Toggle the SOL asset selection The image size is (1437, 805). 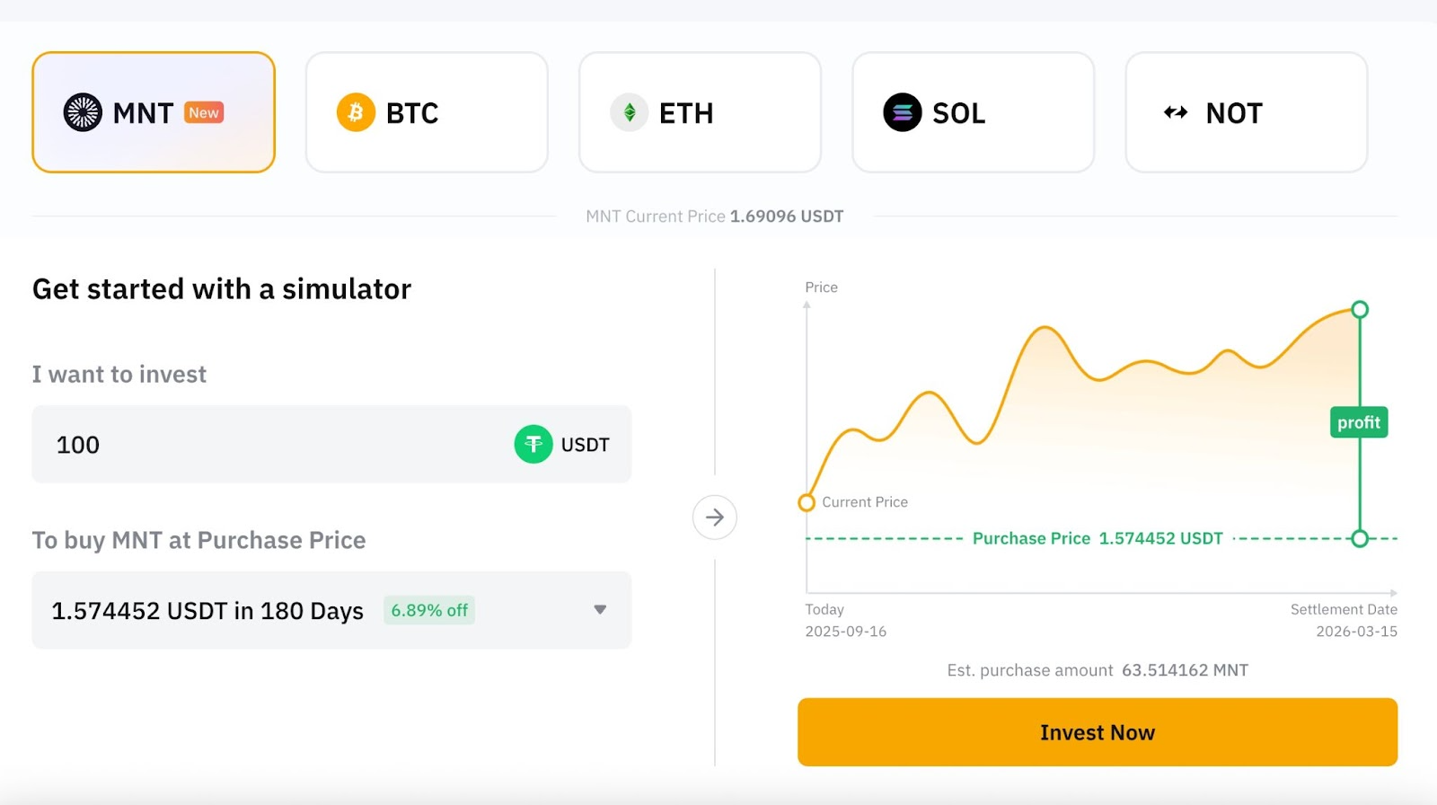pos(974,111)
